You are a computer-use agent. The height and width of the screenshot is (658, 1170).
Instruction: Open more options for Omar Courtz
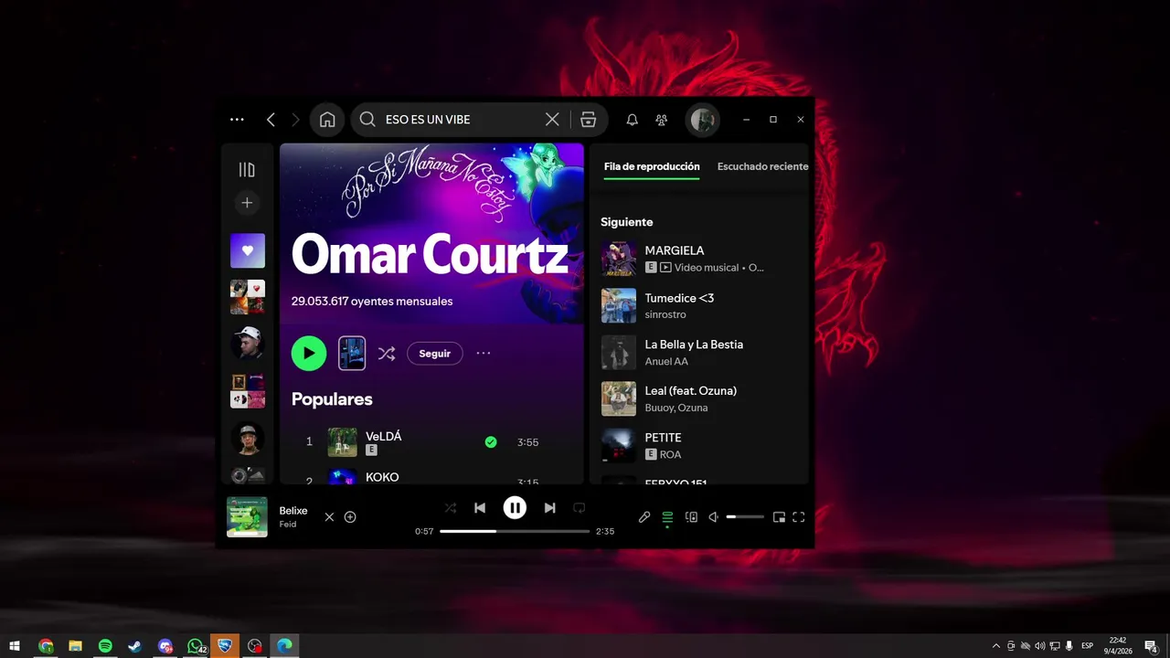pyautogui.click(x=484, y=354)
